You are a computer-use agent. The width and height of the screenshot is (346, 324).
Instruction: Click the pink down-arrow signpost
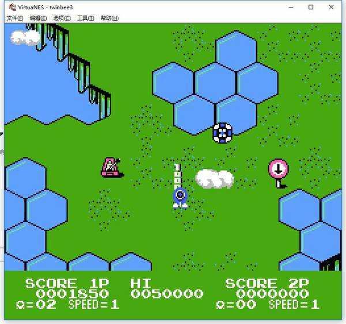pyautogui.click(x=278, y=172)
